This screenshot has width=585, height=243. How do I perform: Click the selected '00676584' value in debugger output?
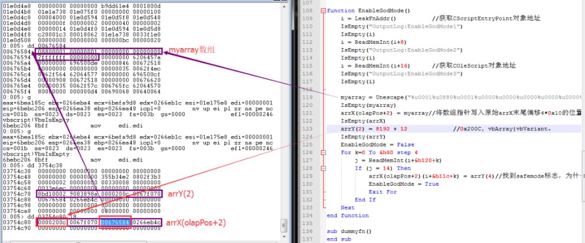point(115,222)
